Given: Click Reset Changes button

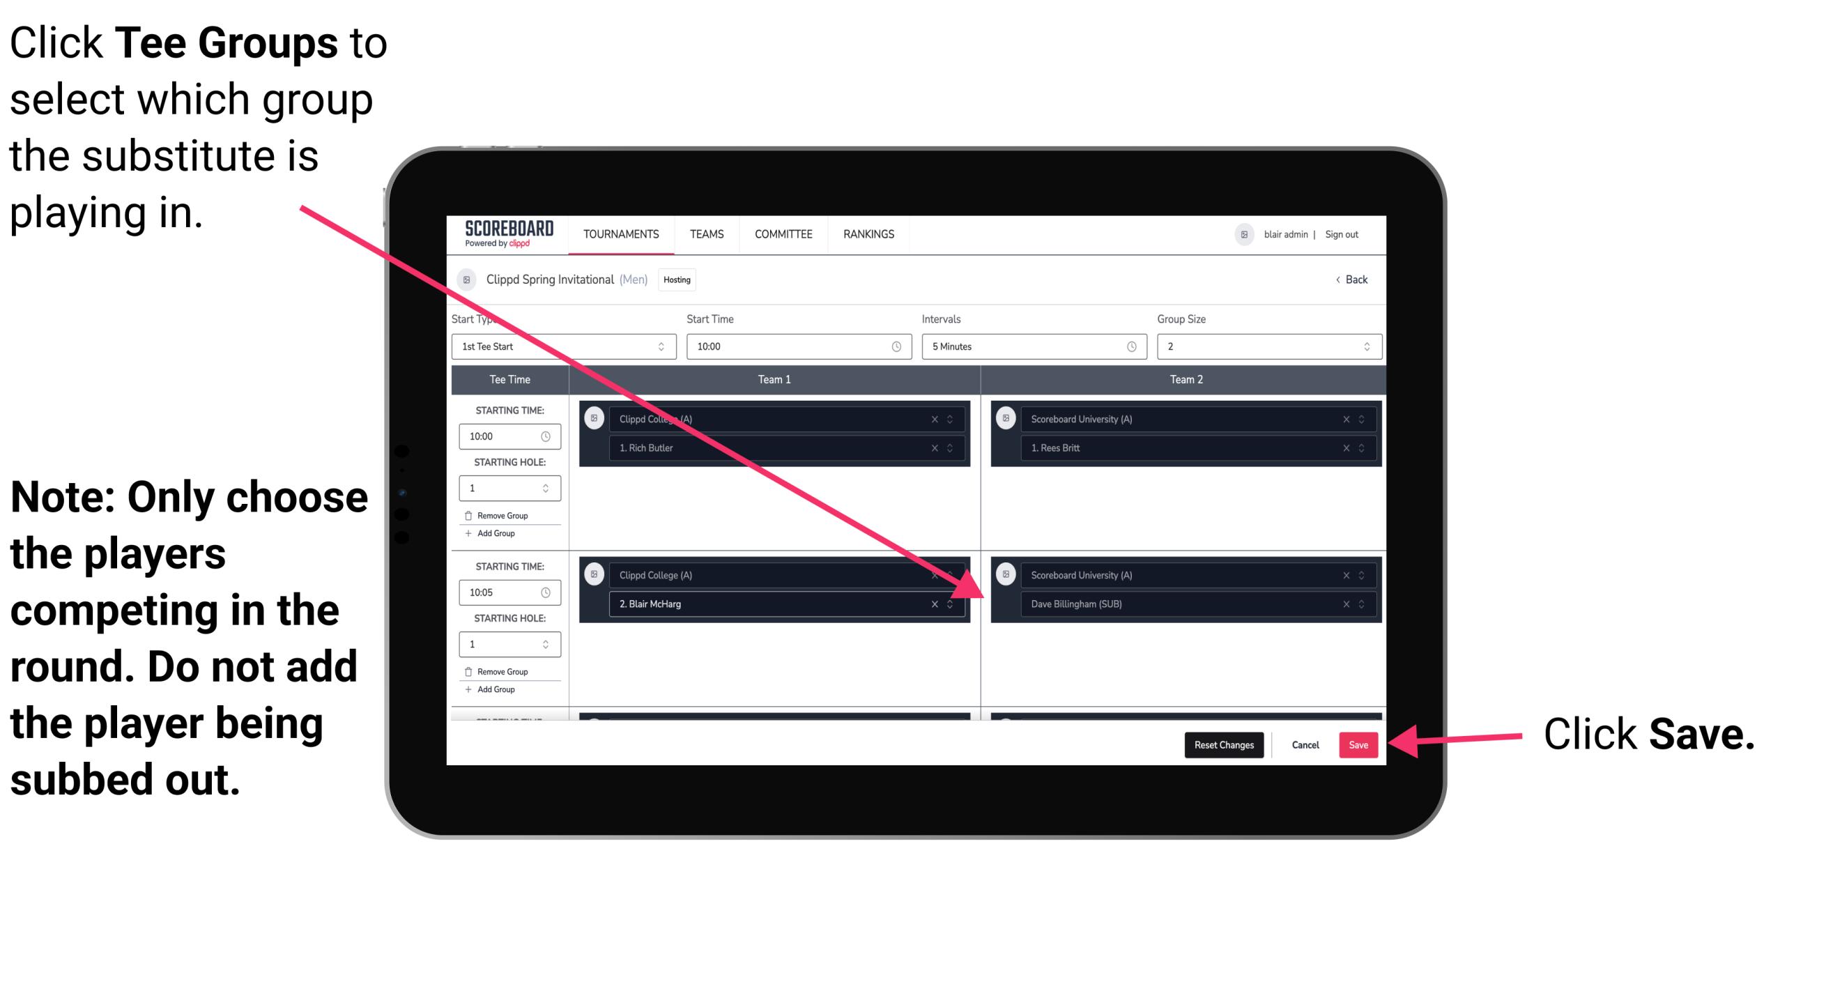Looking at the screenshot, I should tap(1221, 744).
